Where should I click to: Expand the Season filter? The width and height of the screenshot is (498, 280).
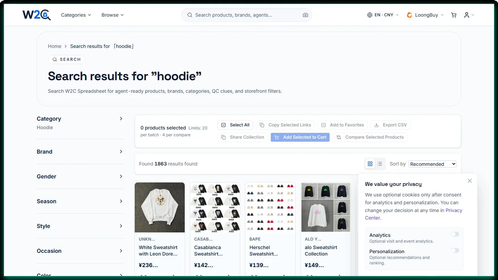point(80,201)
